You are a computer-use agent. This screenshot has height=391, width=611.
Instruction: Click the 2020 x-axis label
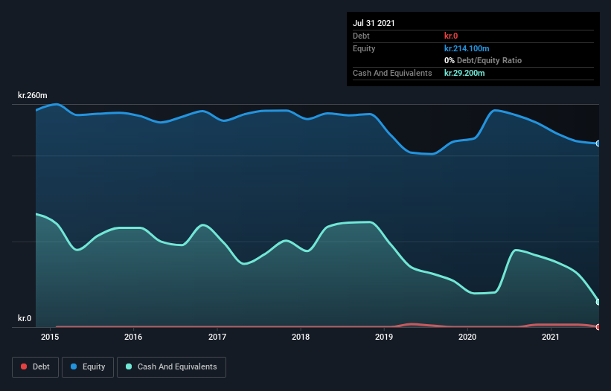pos(467,337)
